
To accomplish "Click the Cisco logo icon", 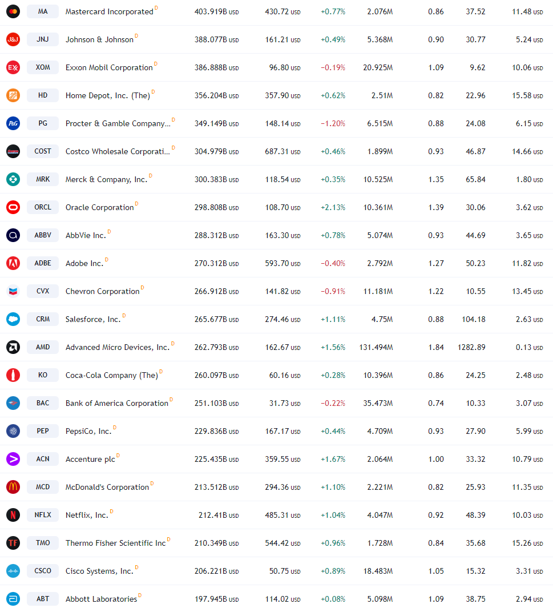I will (x=13, y=571).
